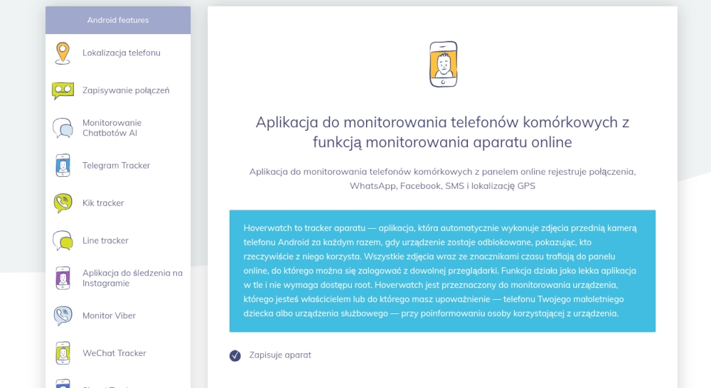
Task: Select the Kik tracker link
Action: (103, 203)
